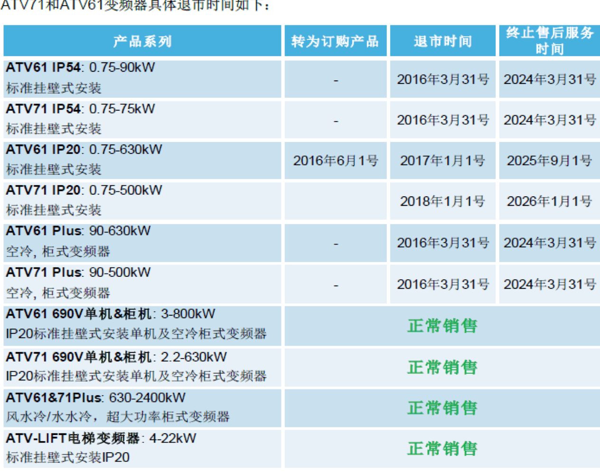Click the text ATV71 Plus: 90-500kW

point(78,273)
